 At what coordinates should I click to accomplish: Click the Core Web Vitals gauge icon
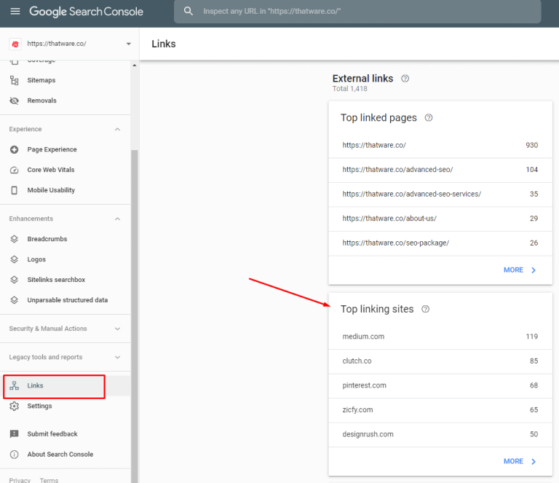[x=15, y=170]
